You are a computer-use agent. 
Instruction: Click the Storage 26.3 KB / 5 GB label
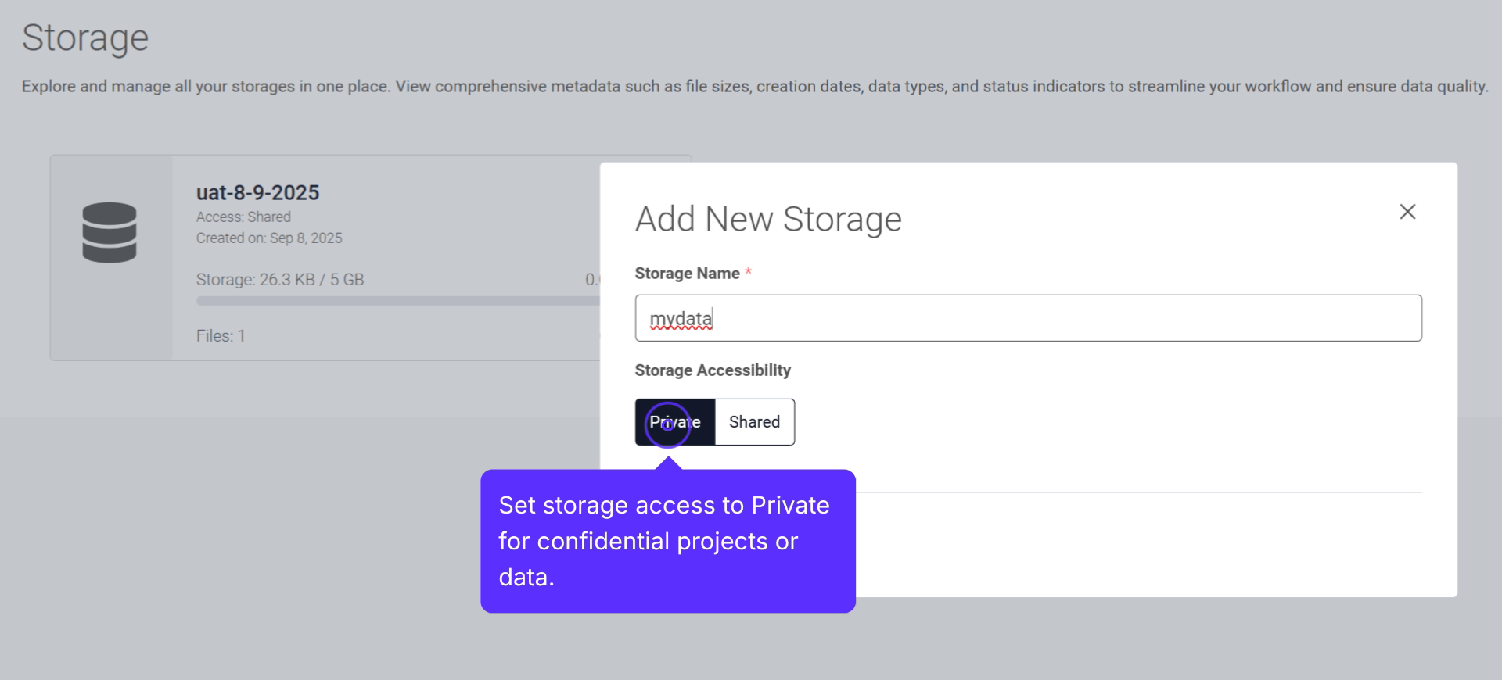280,280
